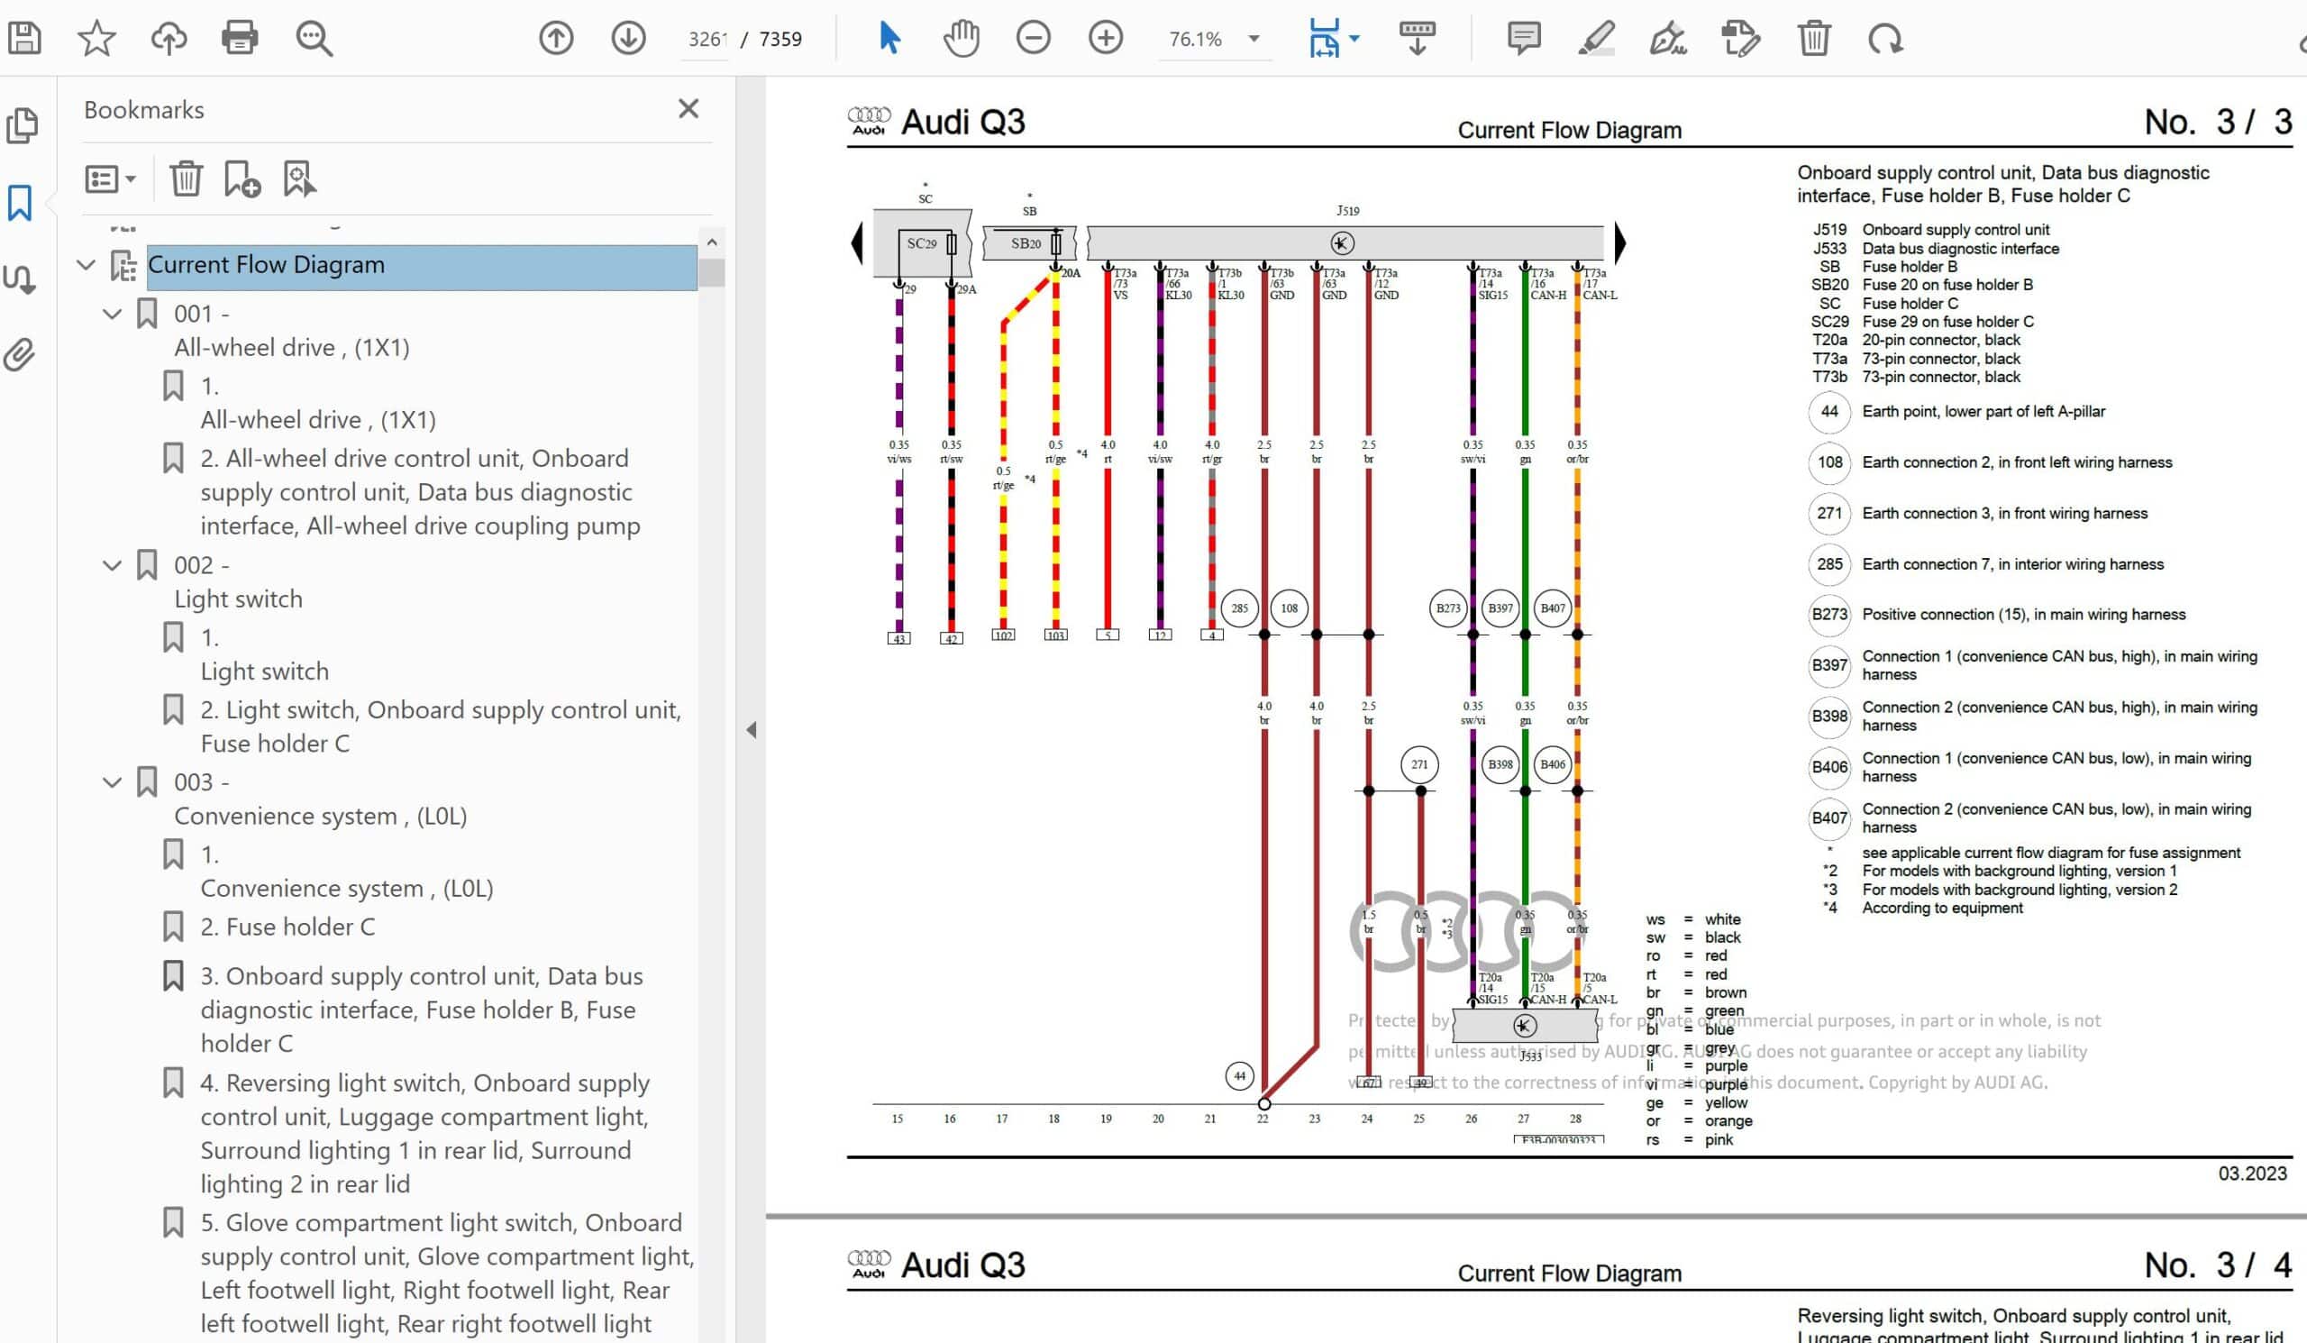Image resolution: width=2307 pixels, height=1343 pixels.
Task: Click the Rotate page icon
Action: tap(1885, 39)
